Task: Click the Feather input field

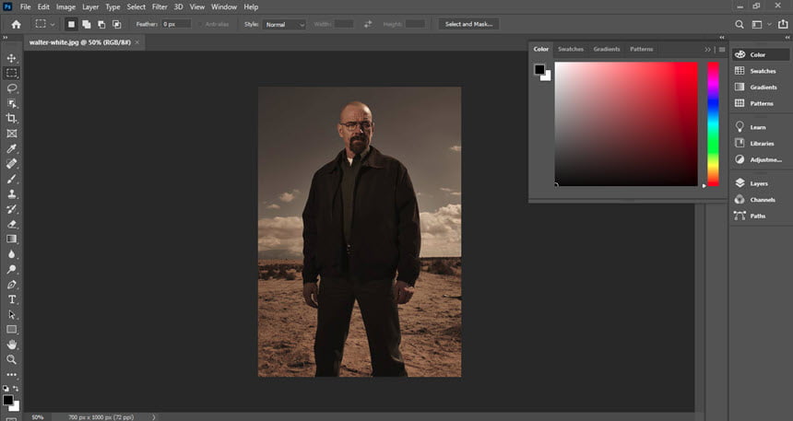Action: [176, 24]
